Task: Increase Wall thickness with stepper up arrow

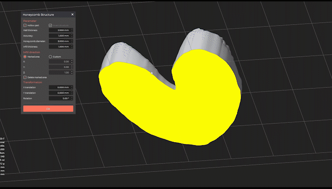Action: coord(72,29)
